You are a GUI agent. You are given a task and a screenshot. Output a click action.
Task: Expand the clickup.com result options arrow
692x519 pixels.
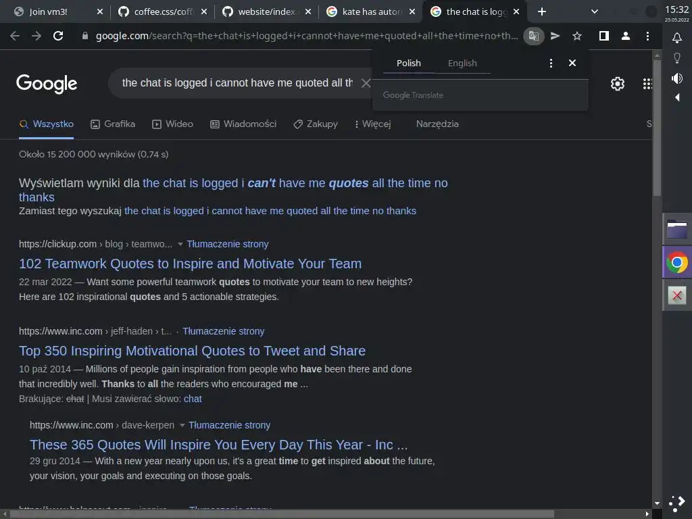pyautogui.click(x=180, y=244)
